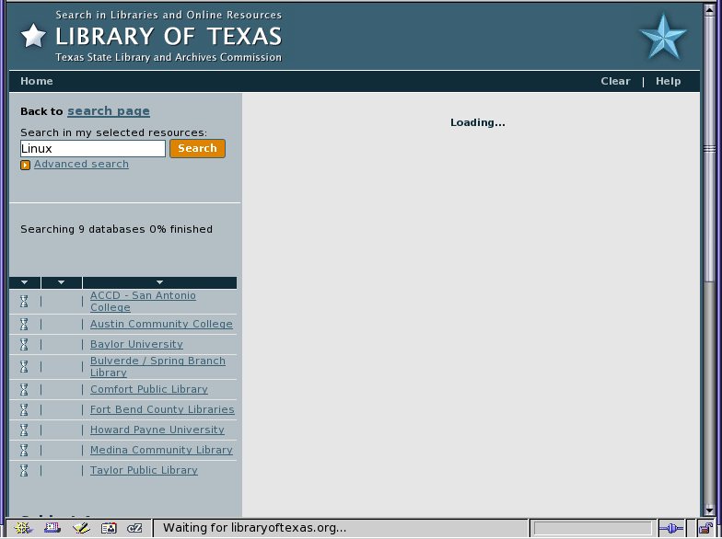The height and width of the screenshot is (539, 722).
Task: Launch Composer via the pen icon
Action: (80, 528)
